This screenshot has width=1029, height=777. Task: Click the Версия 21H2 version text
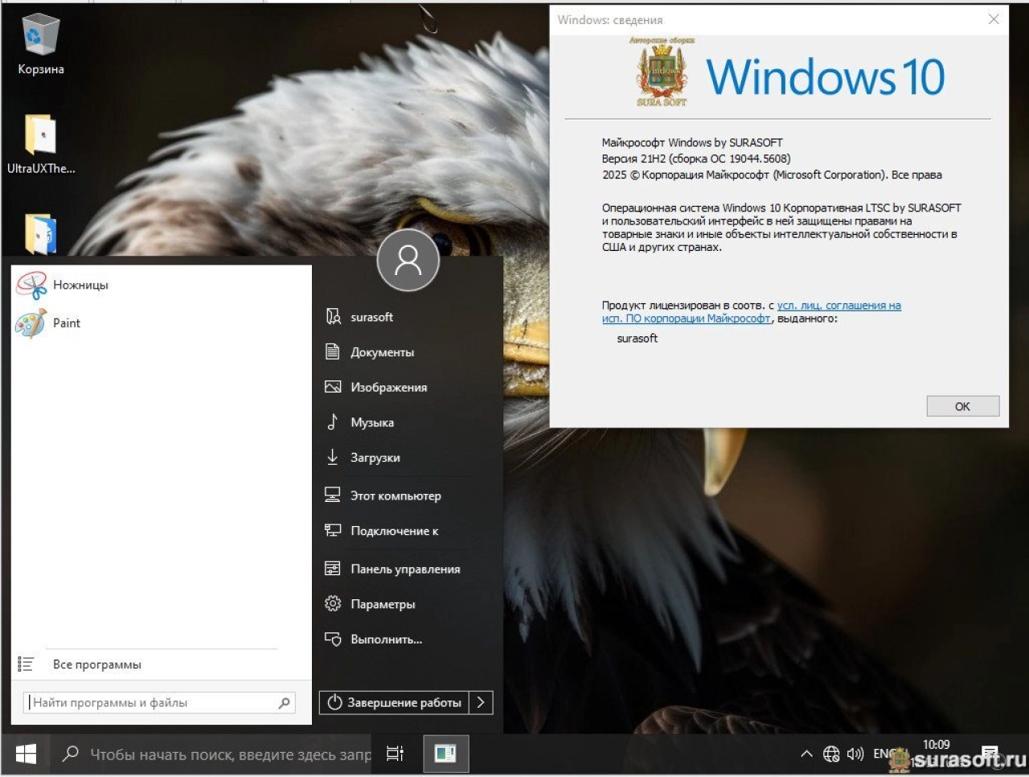pos(696,158)
